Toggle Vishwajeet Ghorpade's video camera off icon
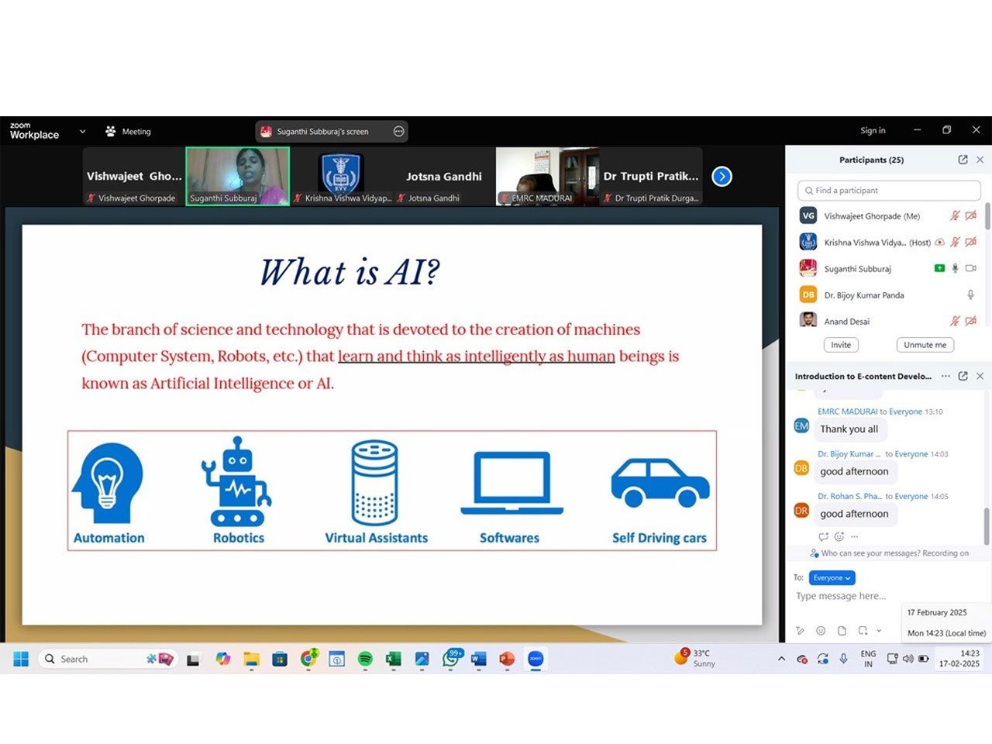Image resolution: width=992 pixels, height=744 pixels. click(x=970, y=216)
